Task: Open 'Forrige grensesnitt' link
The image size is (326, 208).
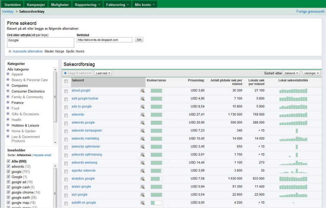Action: [310, 12]
